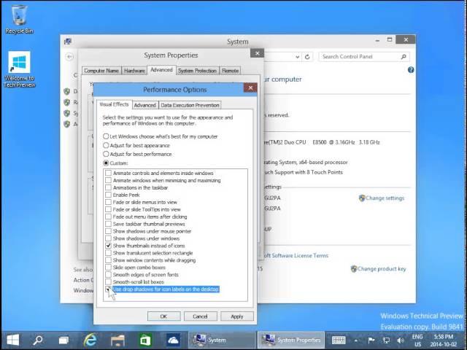The image size is (467, 350).
Task: Select the Custom radio option
Action: coord(115,163)
